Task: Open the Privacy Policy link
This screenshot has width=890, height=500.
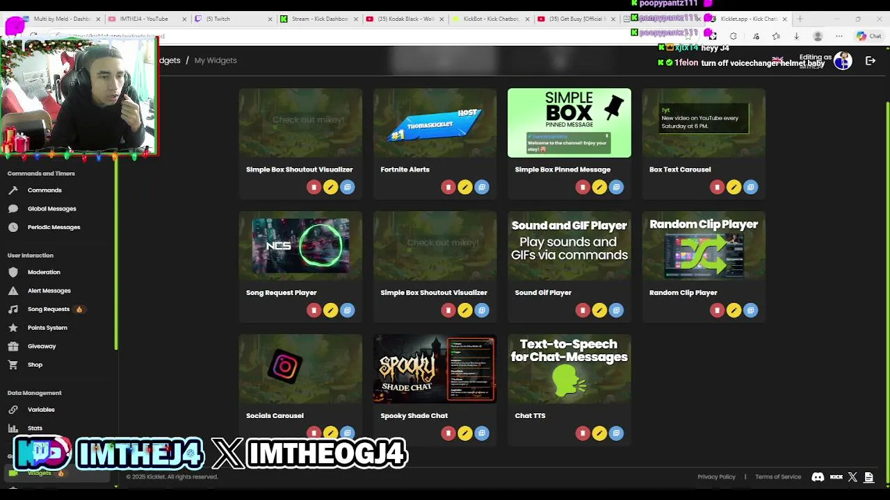Action: pyautogui.click(x=716, y=477)
